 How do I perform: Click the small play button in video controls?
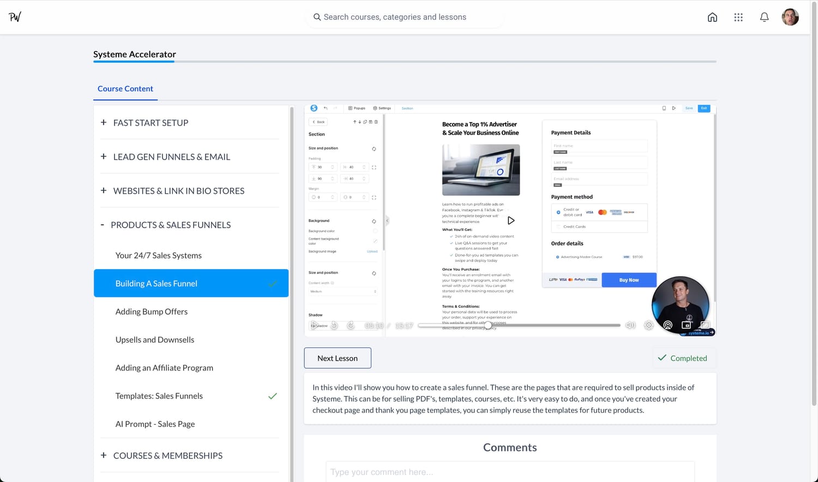pyautogui.click(x=315, y=325)
